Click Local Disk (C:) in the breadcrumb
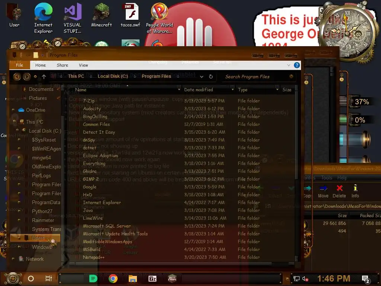 tap(113, 76)
